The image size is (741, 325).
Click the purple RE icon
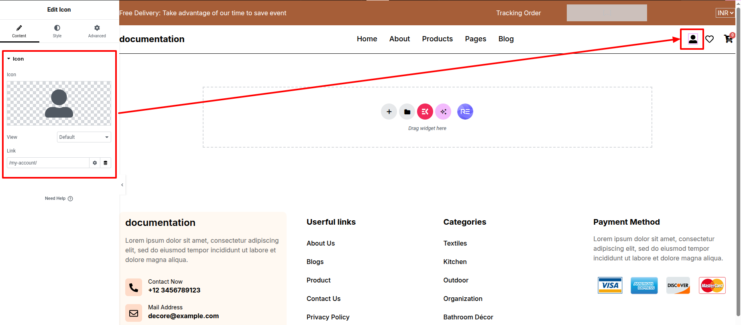click(x=465, y=112)
